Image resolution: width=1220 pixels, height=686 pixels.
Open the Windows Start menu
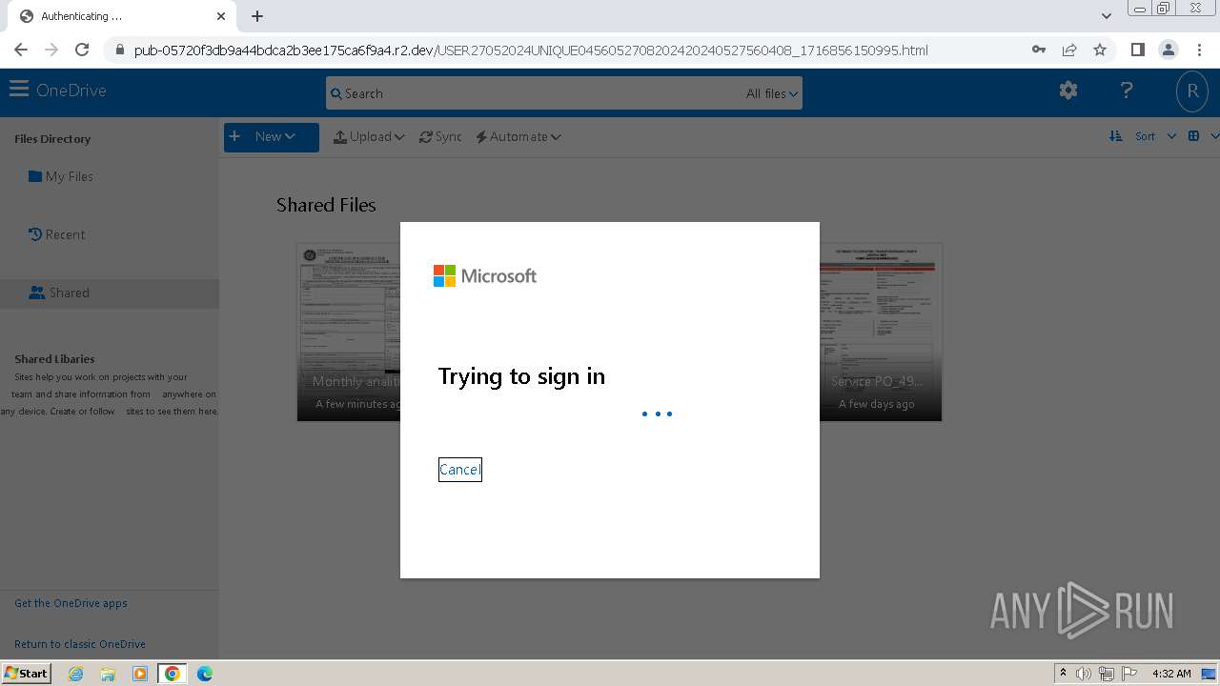[27, 673]
